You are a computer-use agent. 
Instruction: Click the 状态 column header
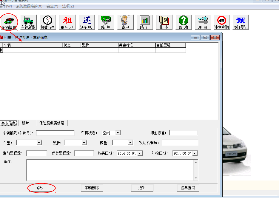[x=72, y=45]
